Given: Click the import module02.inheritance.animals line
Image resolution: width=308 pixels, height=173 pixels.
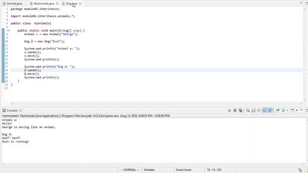Looking at the screenshot, I should click(x=43, y=16).
